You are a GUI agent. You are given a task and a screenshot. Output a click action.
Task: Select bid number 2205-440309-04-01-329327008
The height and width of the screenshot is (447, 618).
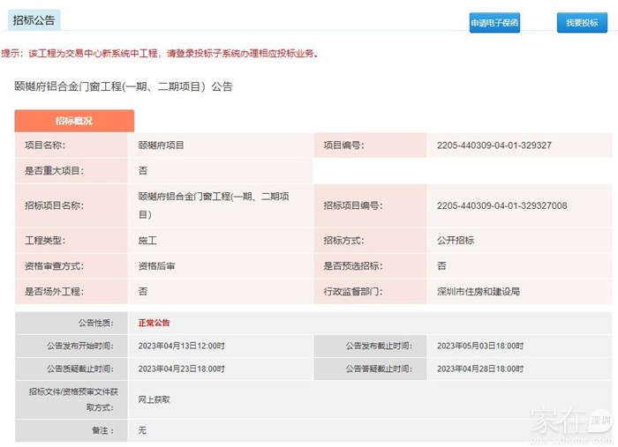(x=501, y=205)
